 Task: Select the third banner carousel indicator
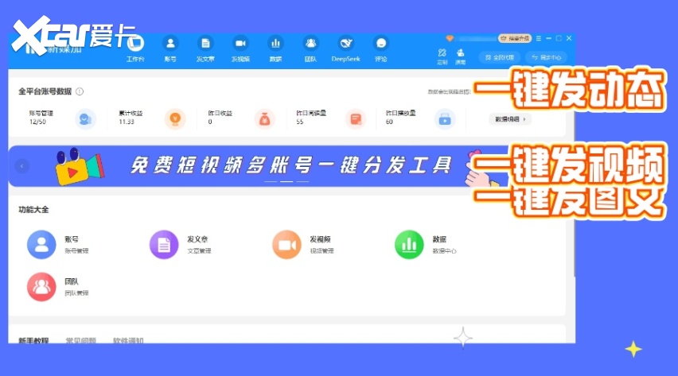302,181
